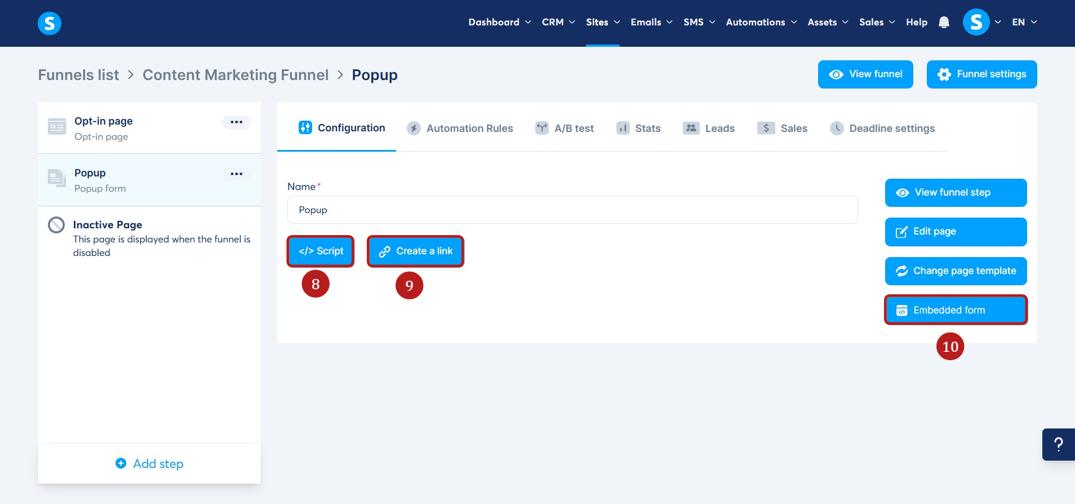Expand the SMS dropdown

(699, 22)
